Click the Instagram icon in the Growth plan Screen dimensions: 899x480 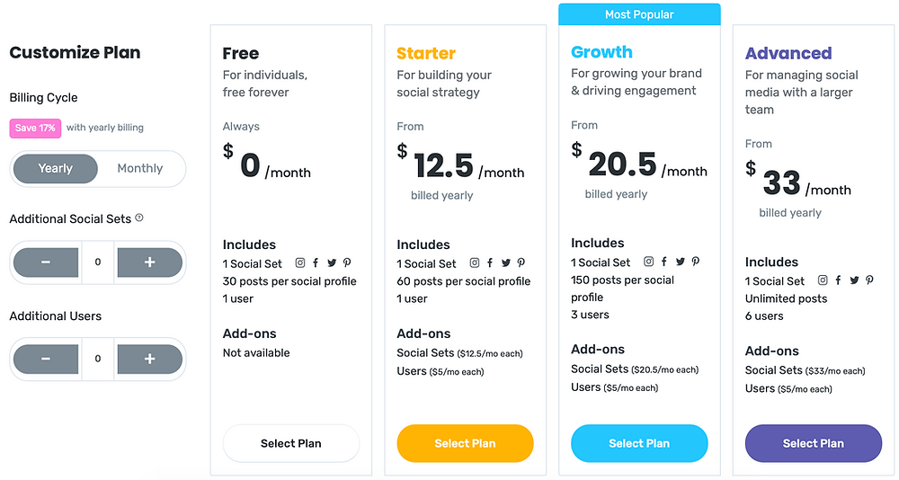(648, 262)
